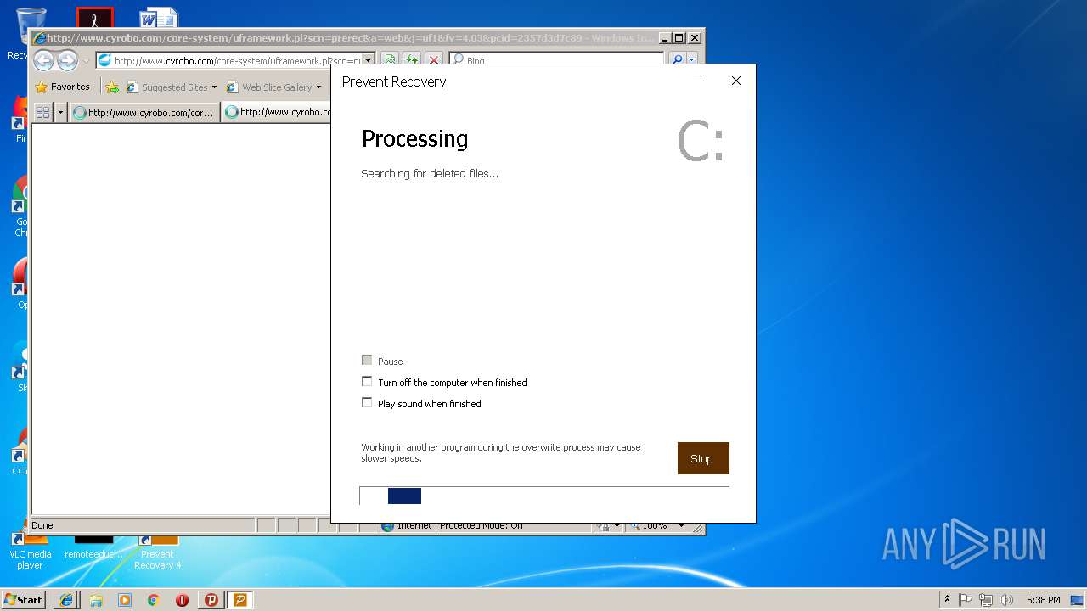Viewport: 1087px width, 611px height.
Task: Go back in Internet Explorer
Action: tap(43, 60)
